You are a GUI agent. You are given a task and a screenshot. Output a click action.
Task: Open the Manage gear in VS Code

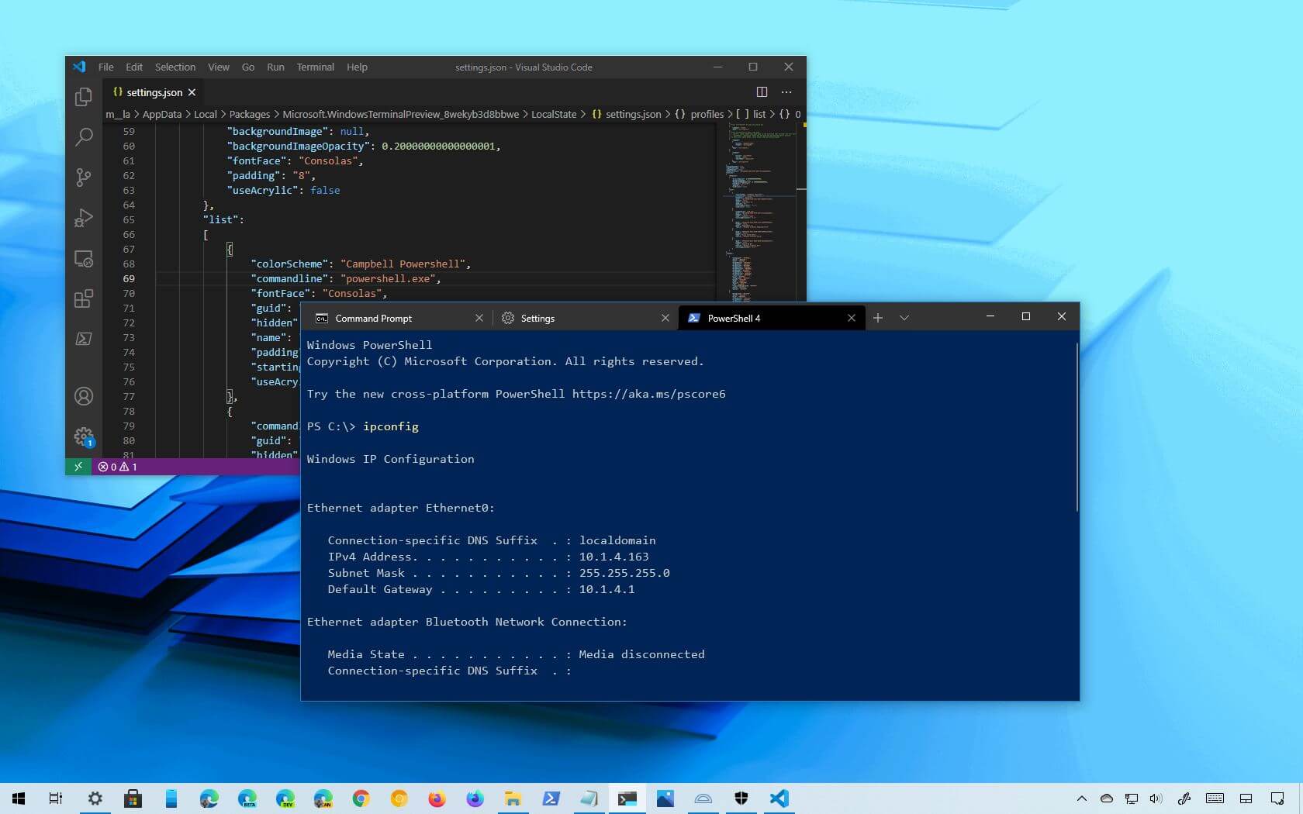(x=84, y=436)
